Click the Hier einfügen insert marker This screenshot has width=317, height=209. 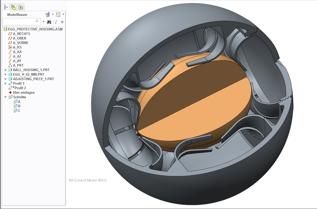click(24, 92)
